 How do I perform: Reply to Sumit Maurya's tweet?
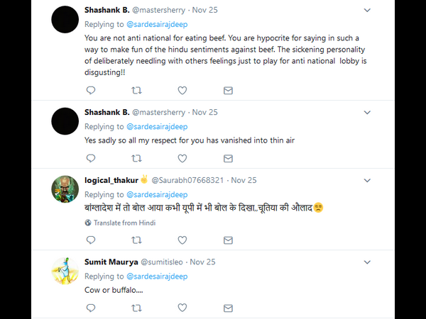click(x=90, y=308)
